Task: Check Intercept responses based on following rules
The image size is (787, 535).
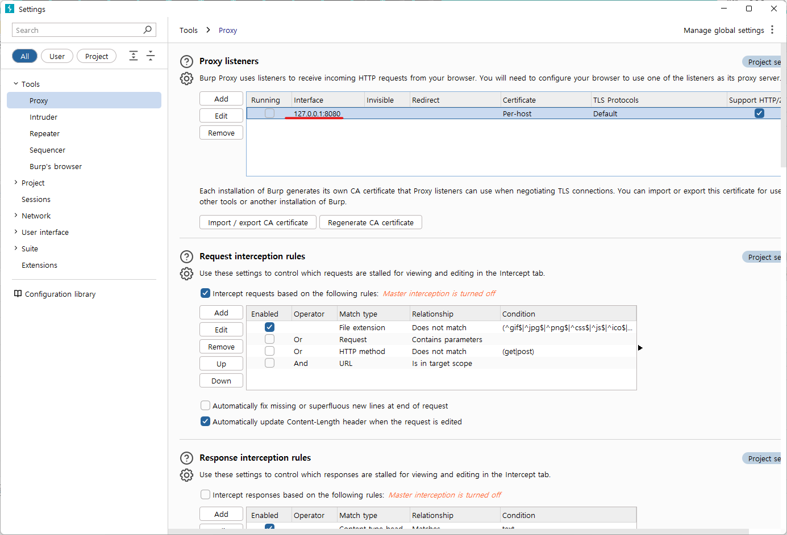Action: pyautogui.click(x=205, y=495)
